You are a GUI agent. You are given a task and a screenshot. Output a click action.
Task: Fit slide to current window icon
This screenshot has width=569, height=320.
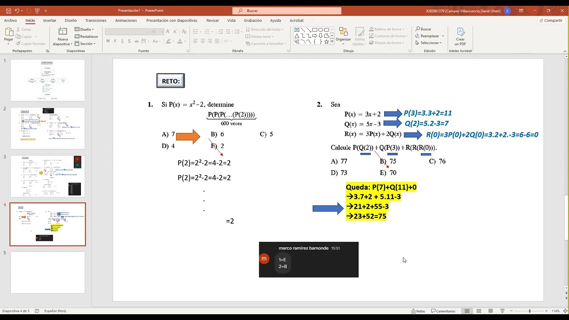(565, 311)
